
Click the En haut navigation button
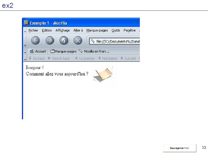pyautogui.click(x=37, y=58)
